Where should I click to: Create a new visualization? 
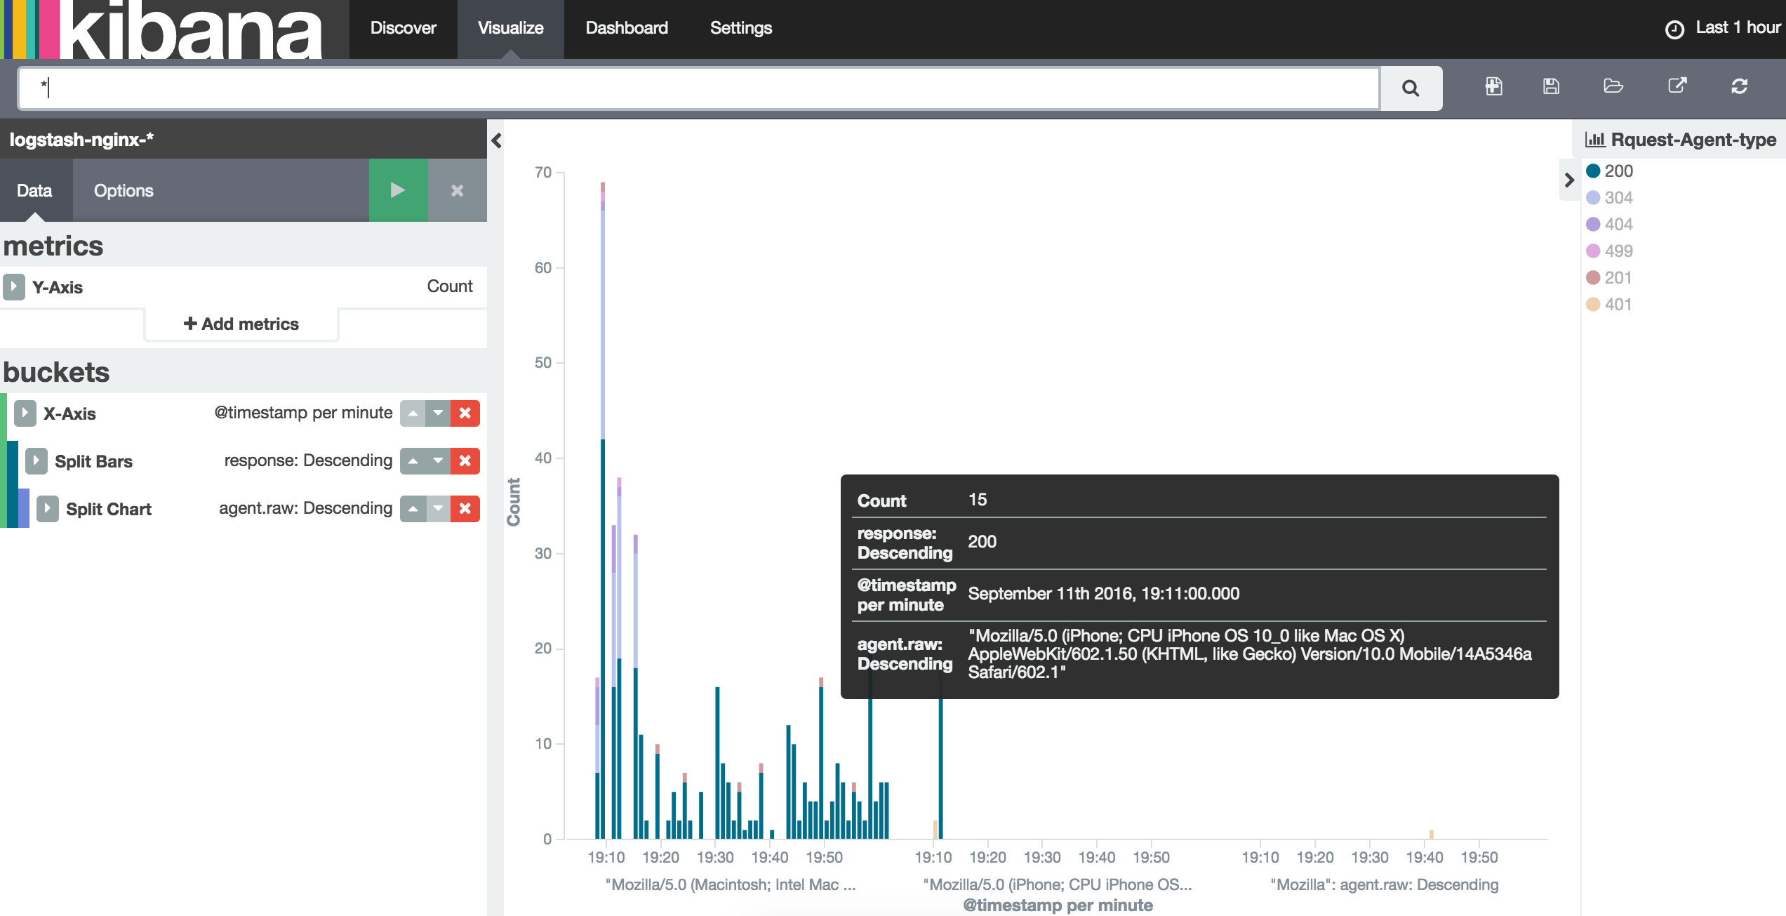pos(1493,87)
